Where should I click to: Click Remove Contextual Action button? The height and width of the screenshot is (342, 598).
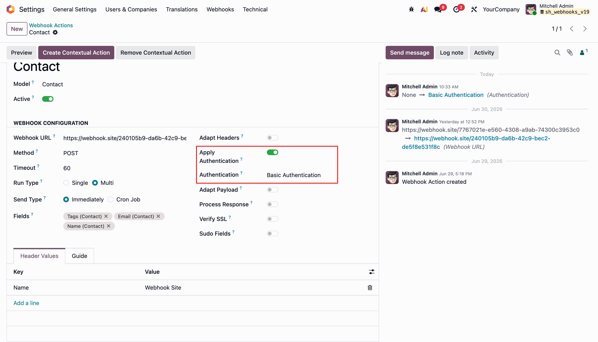coord(156,53)
